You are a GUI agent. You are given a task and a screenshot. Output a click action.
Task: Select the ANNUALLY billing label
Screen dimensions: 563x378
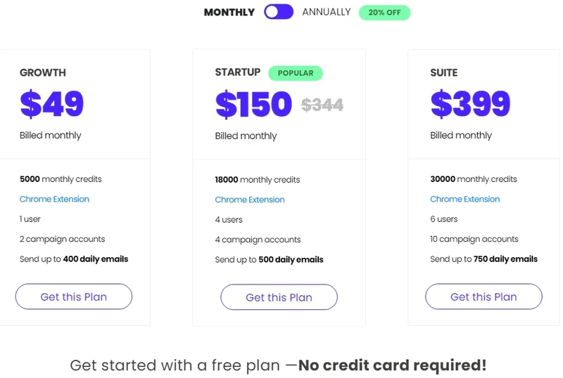click(326, 12)
